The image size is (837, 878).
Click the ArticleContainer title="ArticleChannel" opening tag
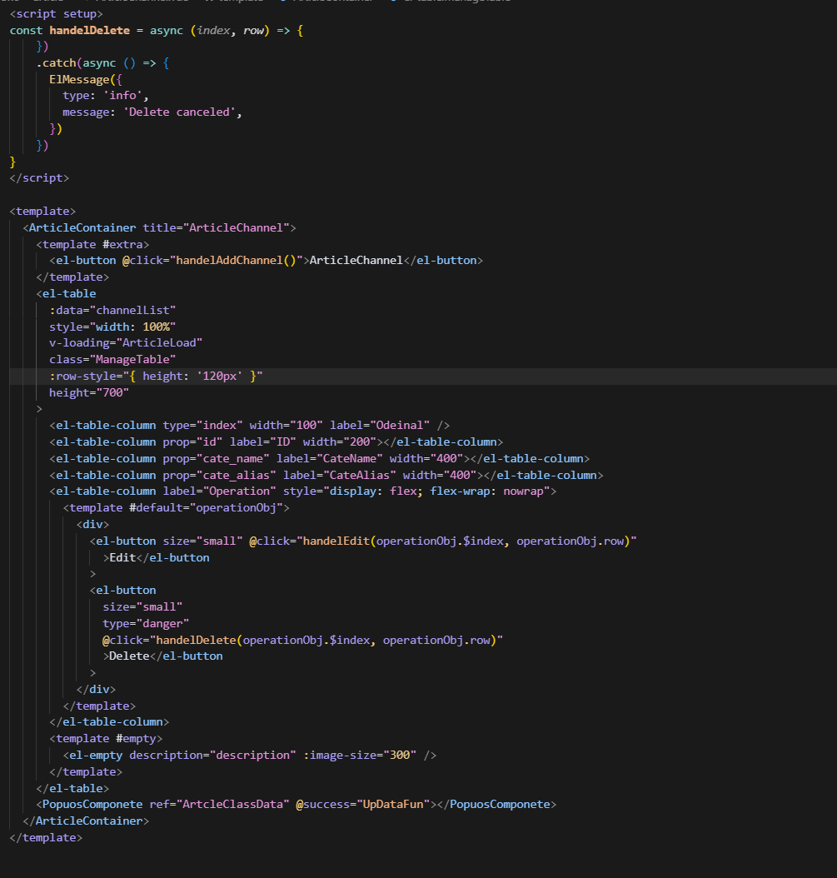pyautogui.click(x=160, y=228)
